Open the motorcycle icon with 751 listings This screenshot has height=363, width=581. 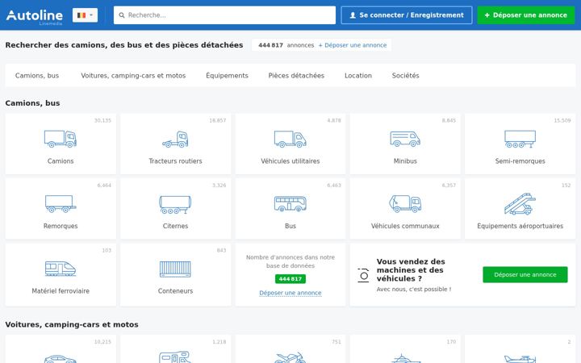coord(290,357)
